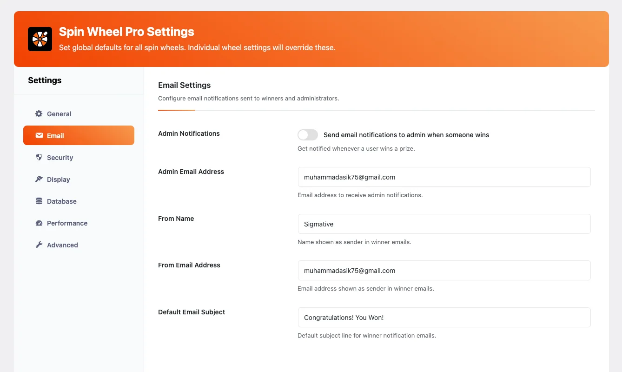Click the Spin Wheel Pro logo icon
Screen dimensions: 622x372
coord(40,39)
